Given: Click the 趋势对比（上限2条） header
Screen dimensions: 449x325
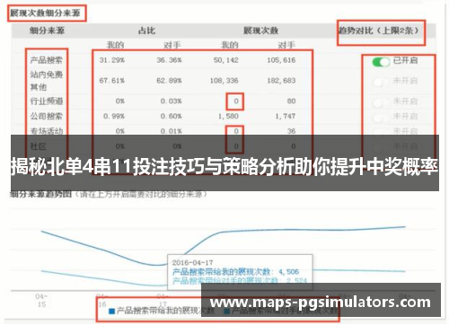Looking at the screenshot, I should 379,31.
